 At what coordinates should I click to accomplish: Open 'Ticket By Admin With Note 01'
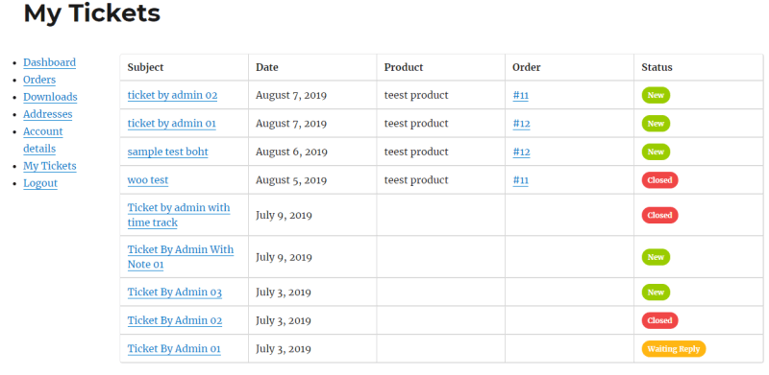click(181, 257)
